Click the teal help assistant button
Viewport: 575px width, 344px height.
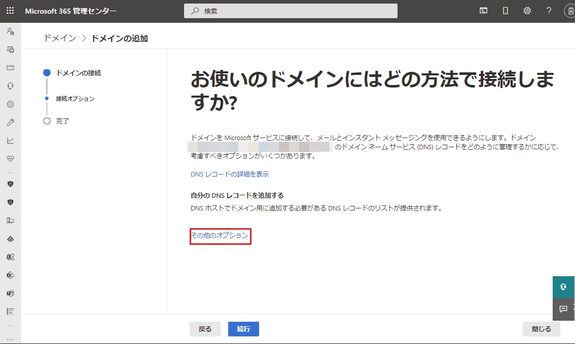pyautogui.click(x=563, y=287)
